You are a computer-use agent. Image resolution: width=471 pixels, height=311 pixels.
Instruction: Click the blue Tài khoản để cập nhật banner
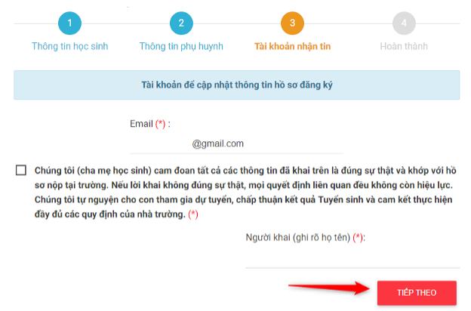tap(237, 85)
